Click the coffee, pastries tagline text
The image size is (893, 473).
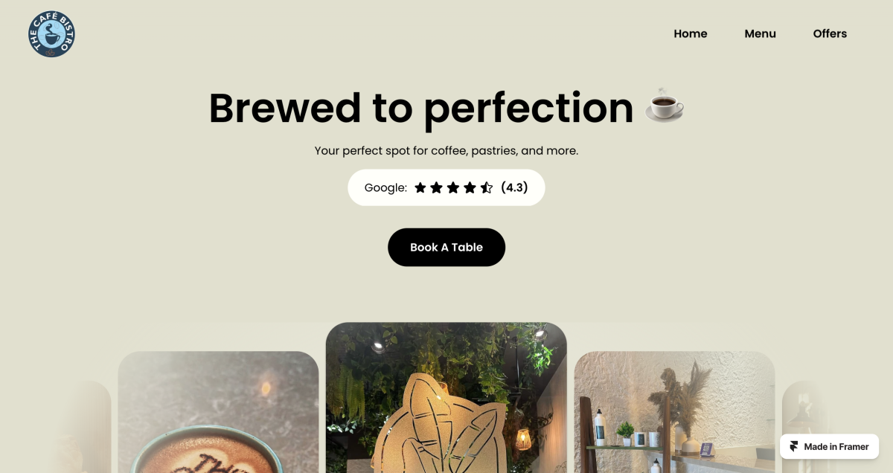446,150
